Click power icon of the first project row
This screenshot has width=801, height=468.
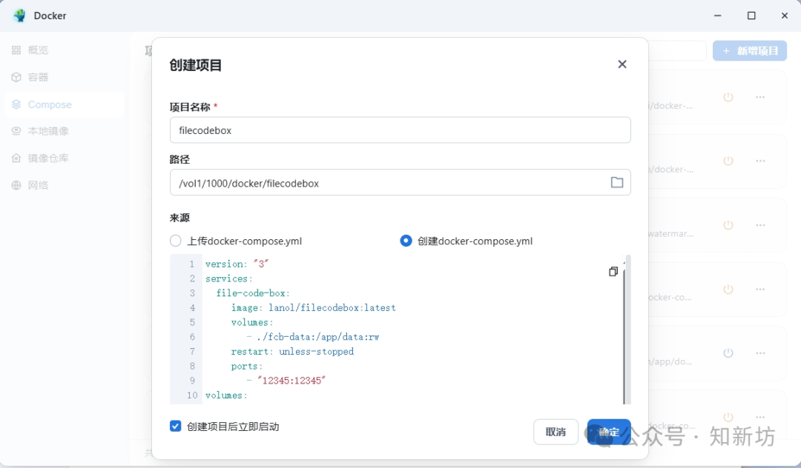tap(728, 97)
